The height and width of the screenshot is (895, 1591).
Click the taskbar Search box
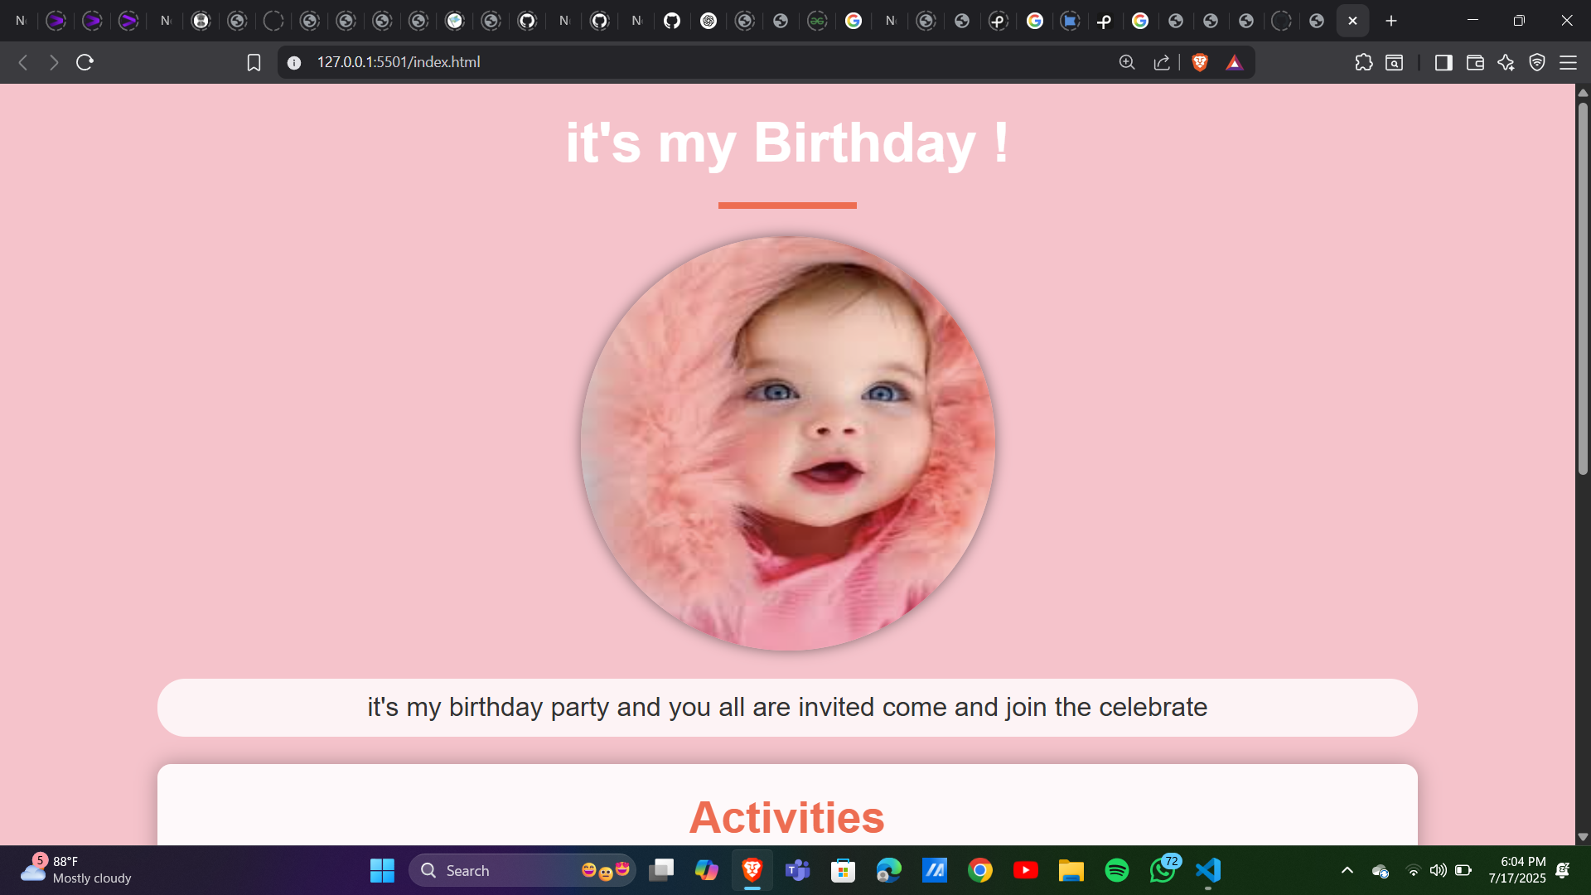pos(522,870)
